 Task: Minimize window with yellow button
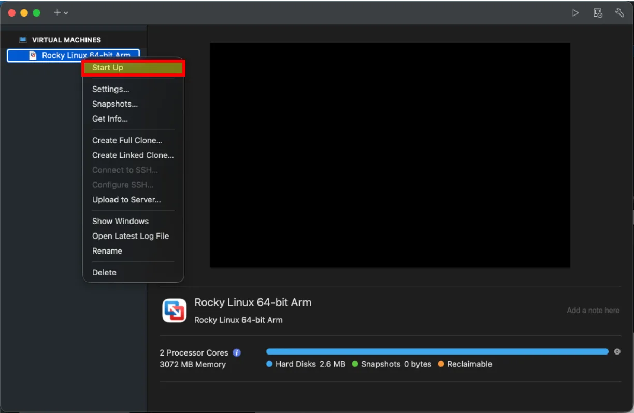tap(24, 13)
